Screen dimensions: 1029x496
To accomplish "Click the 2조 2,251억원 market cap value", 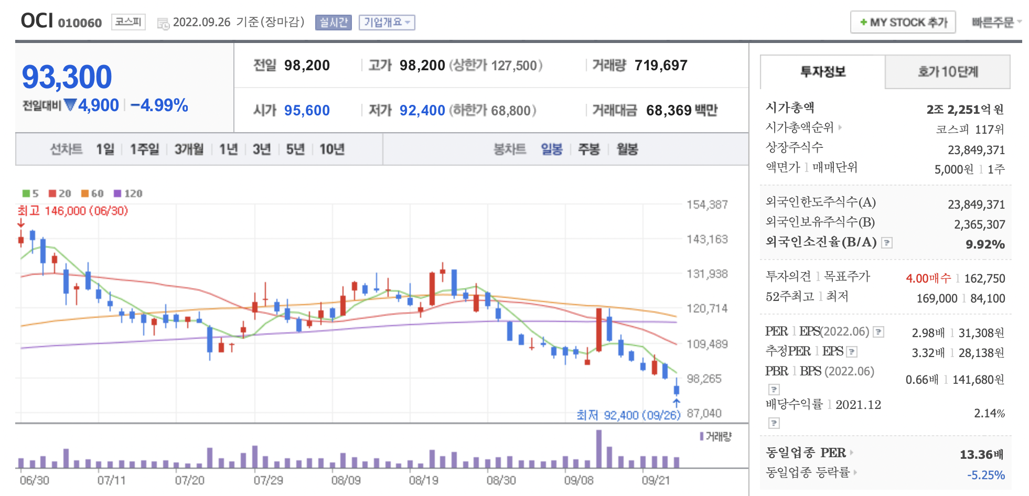I will (965, 110).
